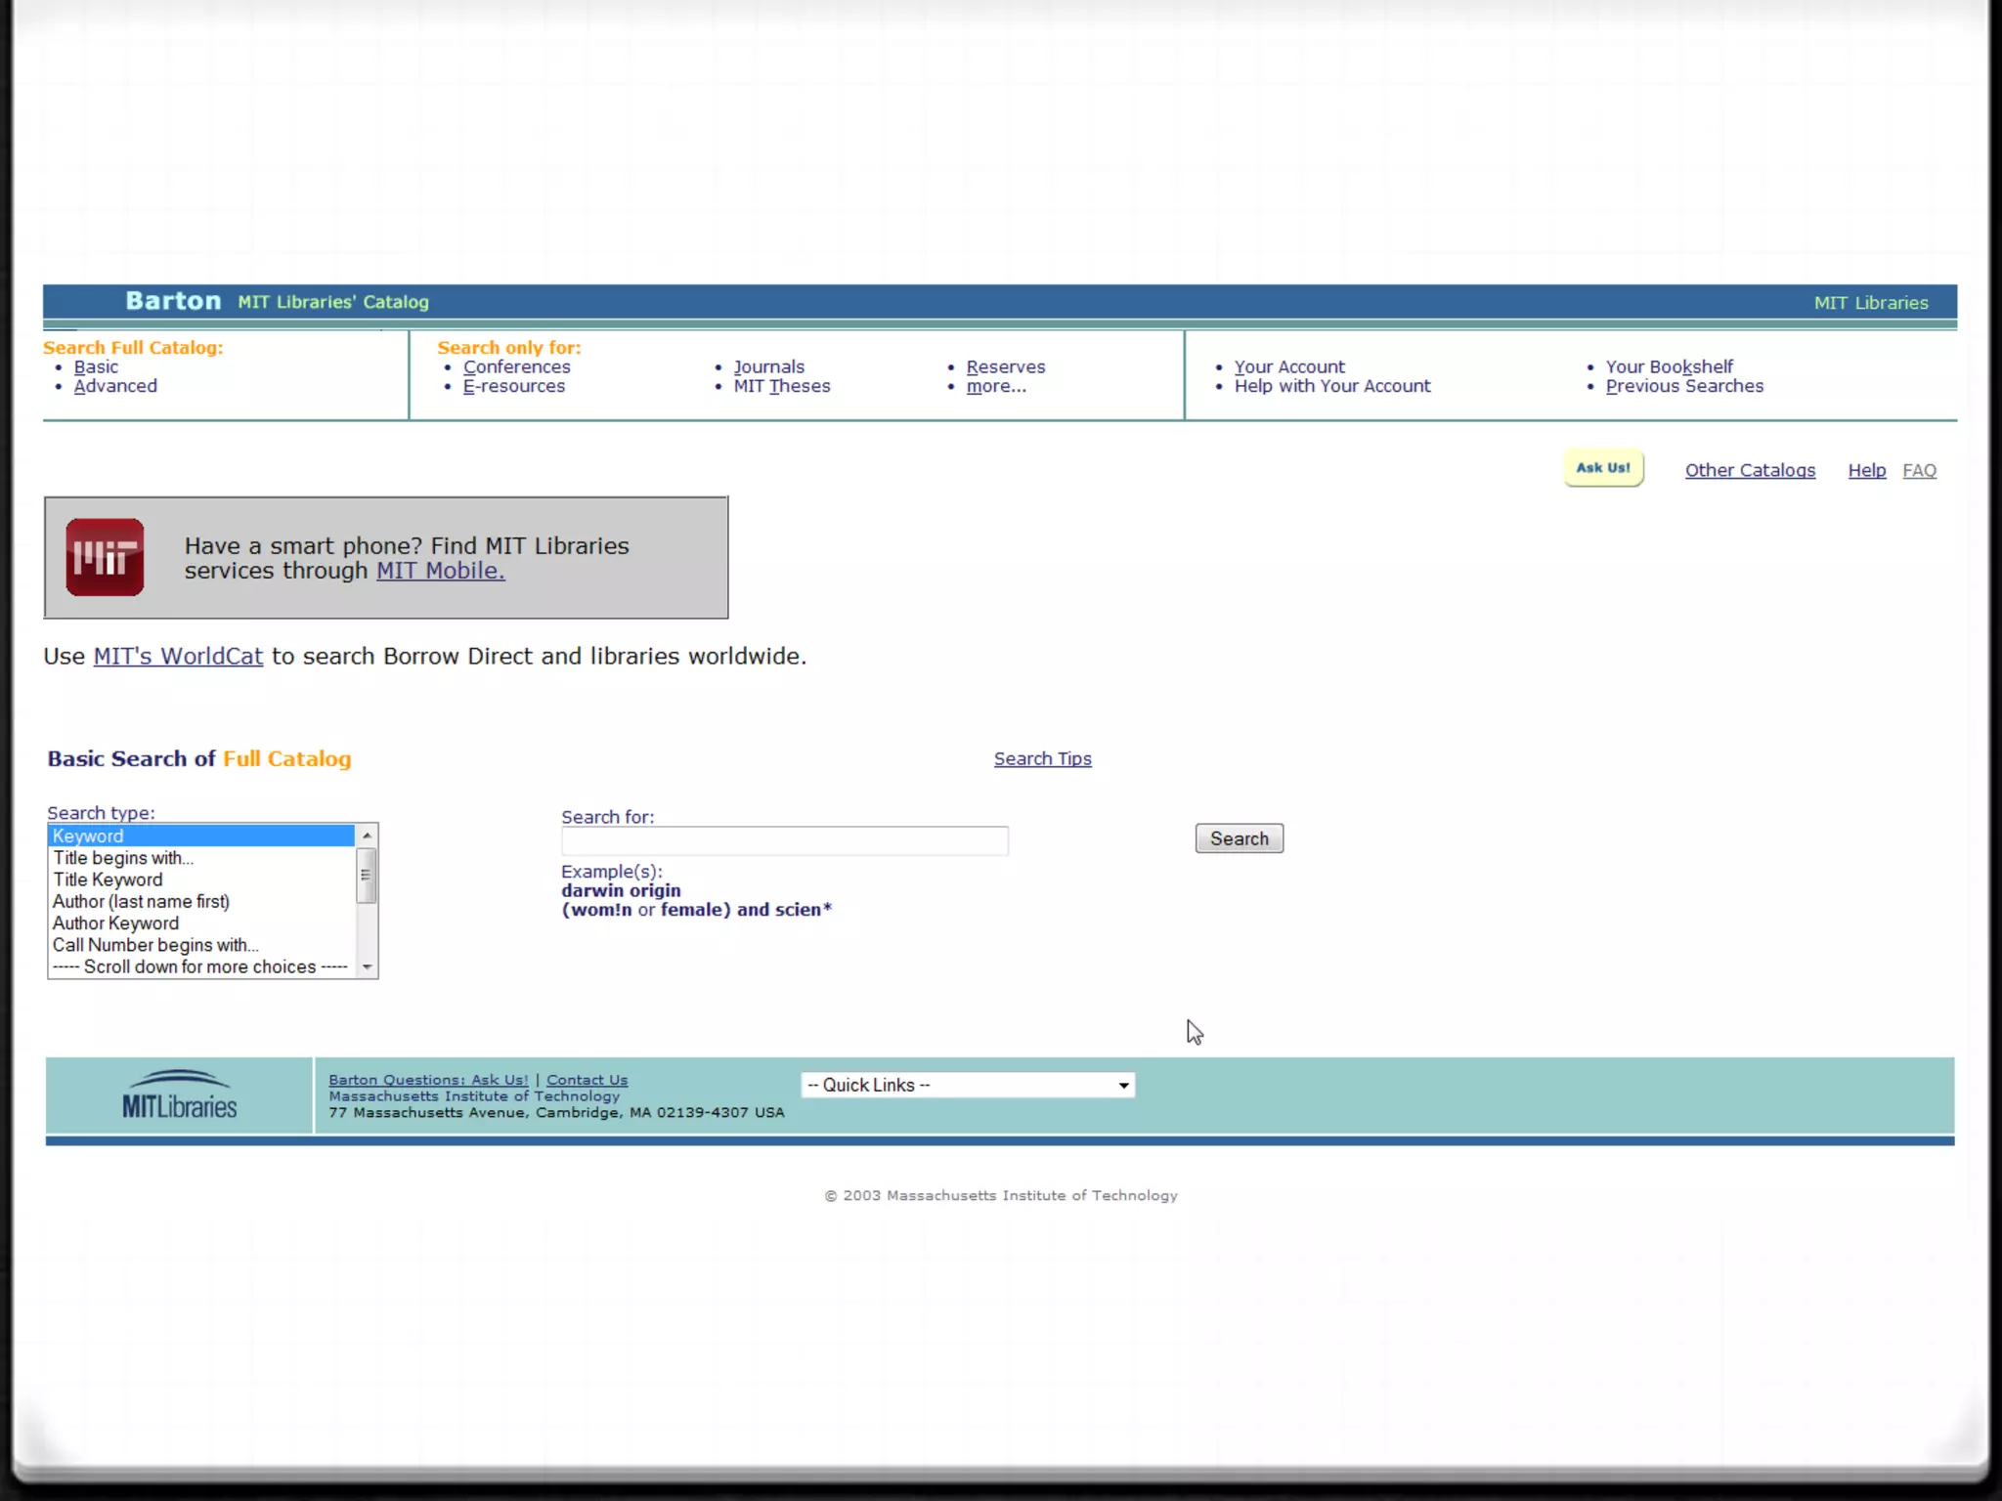Viewport: 2002px width, 1501px height.
Task: Choose Call Number begins with option
Action: pos(154,945)
